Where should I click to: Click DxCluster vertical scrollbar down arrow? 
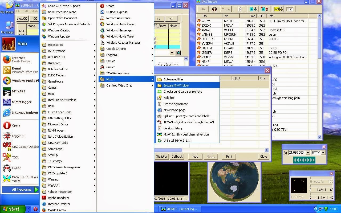pos(320,137)
